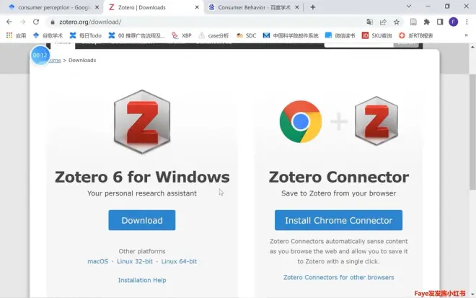Click the 00:12 recording timer bubble
The width and height of the screenshot is (476, 298).
pyautogui.click(x=40, y=55)
